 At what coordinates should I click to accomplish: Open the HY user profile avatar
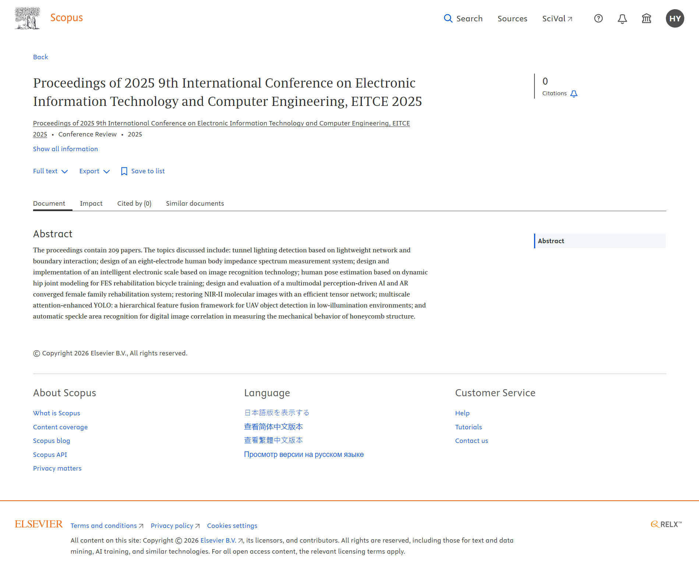[x=675, y=18]
